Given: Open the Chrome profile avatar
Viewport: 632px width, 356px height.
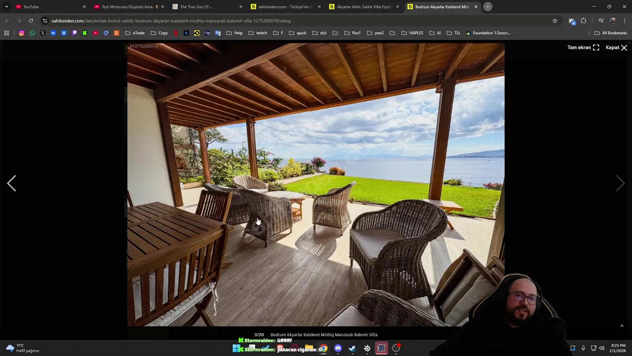Looking at the screenshot, I should 613,21.
